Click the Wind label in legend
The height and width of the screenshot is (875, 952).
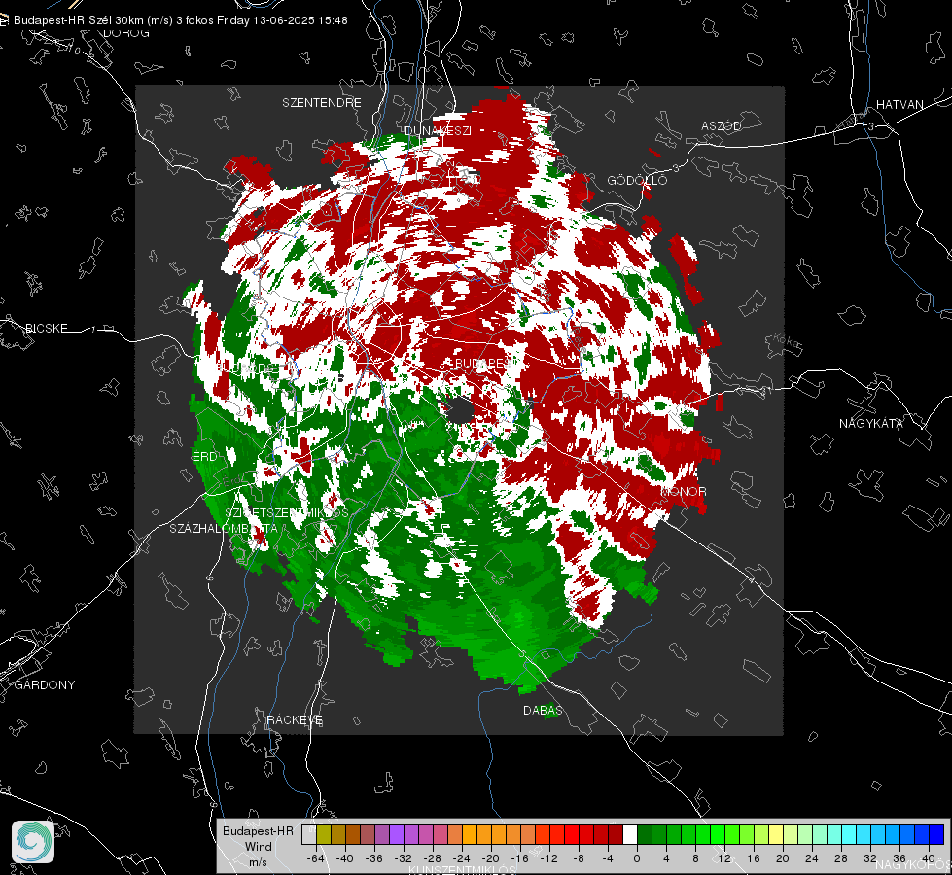point(258,846)
